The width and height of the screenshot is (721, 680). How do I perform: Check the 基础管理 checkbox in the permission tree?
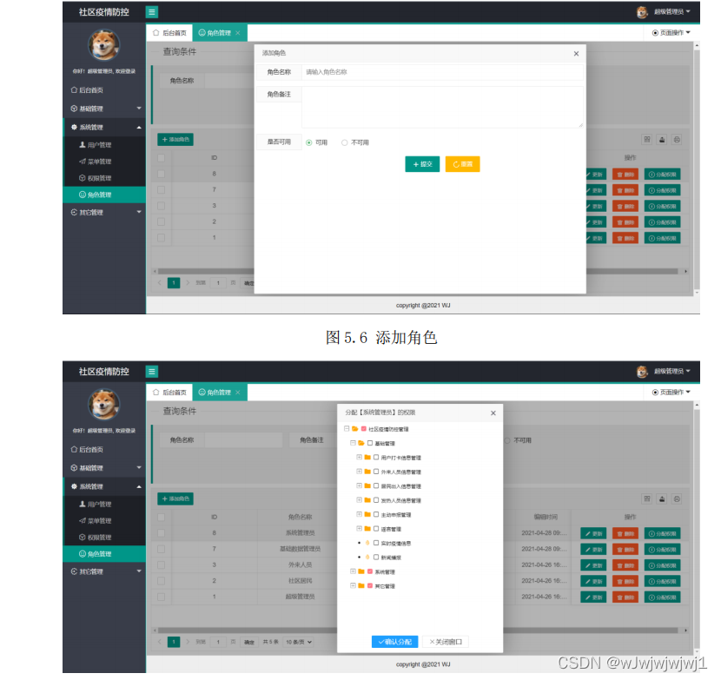tap(369, 442)
